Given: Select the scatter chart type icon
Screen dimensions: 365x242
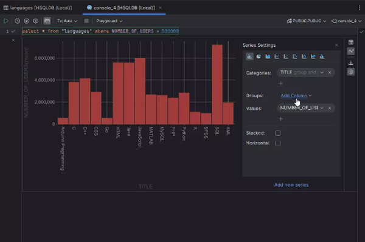Looking at the screenshot, I should 286,56.
